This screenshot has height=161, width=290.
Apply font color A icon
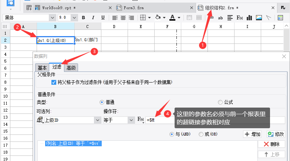coord(172,18)
